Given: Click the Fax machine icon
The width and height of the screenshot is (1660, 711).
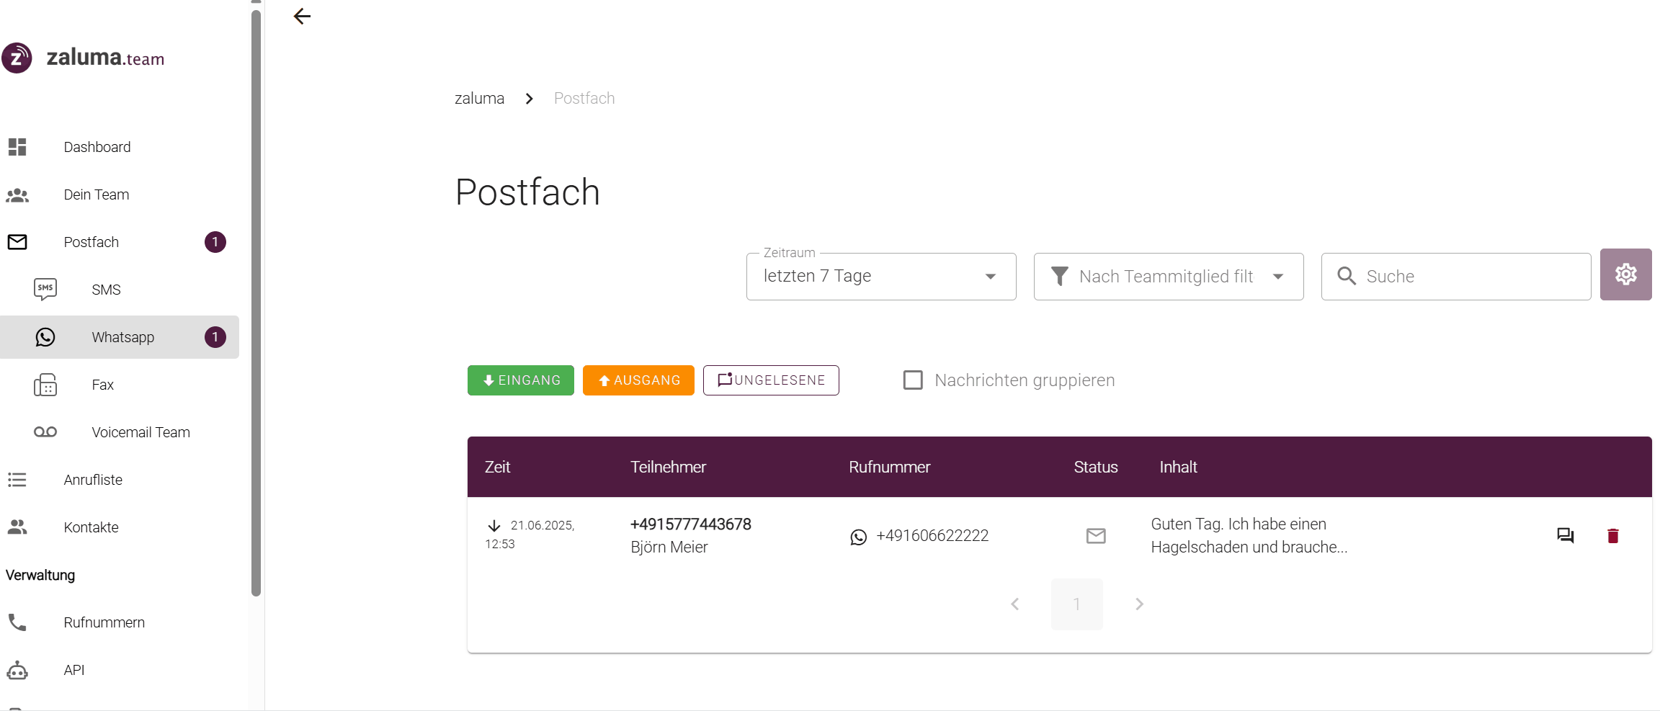Looking at the screenshot, I should point(45,385).
